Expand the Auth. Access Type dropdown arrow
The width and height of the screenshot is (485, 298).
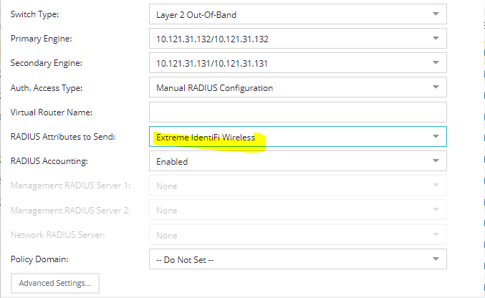pos(436,87)
